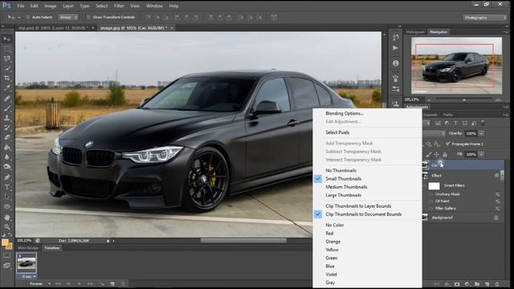Apply Red color label to layer

(x=329, y=234)
